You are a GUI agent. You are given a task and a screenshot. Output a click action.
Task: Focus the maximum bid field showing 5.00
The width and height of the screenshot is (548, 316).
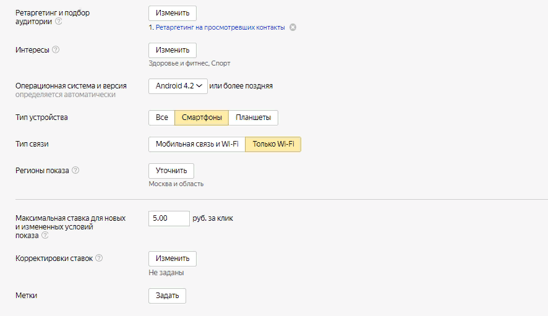[169, 218]
